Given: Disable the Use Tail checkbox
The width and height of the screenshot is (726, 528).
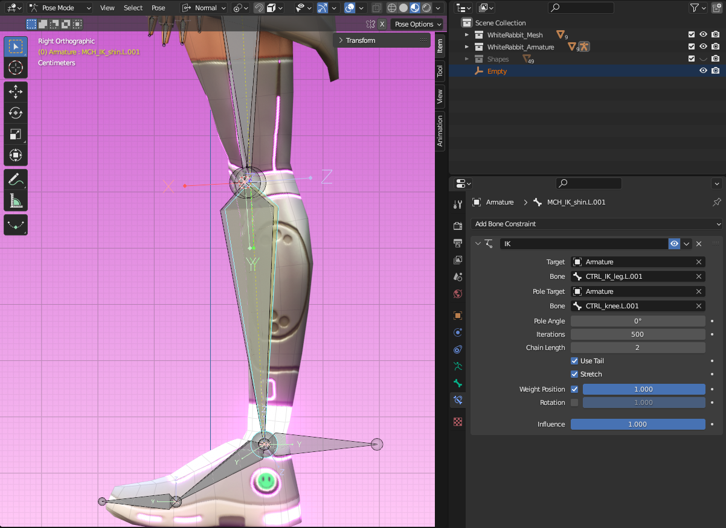Looking at the screenshot, I should coord(574,361).
